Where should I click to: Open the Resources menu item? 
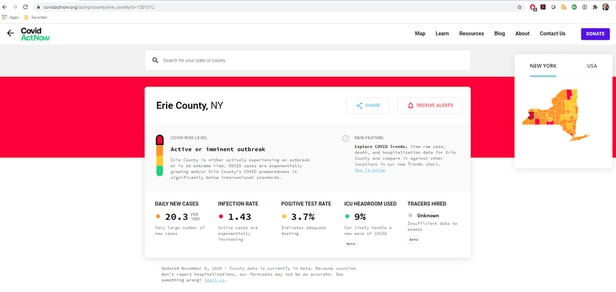coord(471,34)
